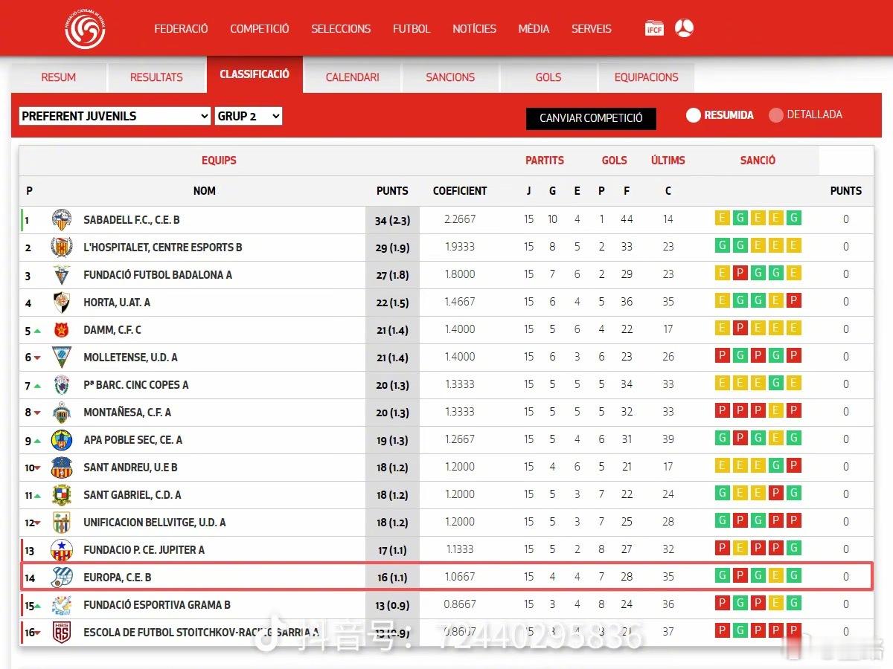Click Fundació Esportiva Grama B crest
The height and width of the screenshot is (669, 893).
[62, 604]
